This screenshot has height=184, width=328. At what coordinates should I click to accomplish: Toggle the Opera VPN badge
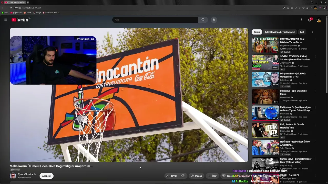pos(16,8)
